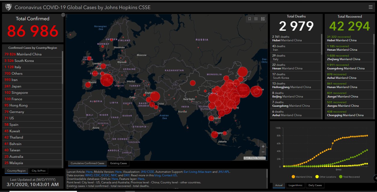Click the Total Recovered list scrollbar
377x192 pixels.
(x=374, y=40)
